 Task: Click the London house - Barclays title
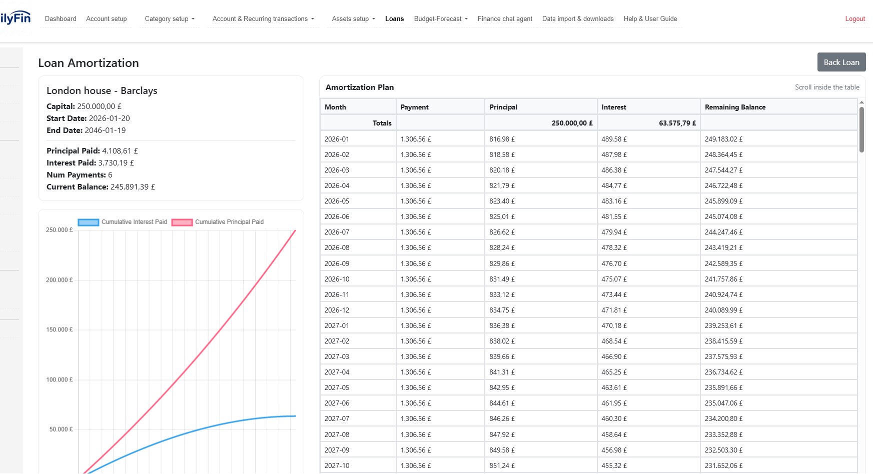(x=102, y=90)
